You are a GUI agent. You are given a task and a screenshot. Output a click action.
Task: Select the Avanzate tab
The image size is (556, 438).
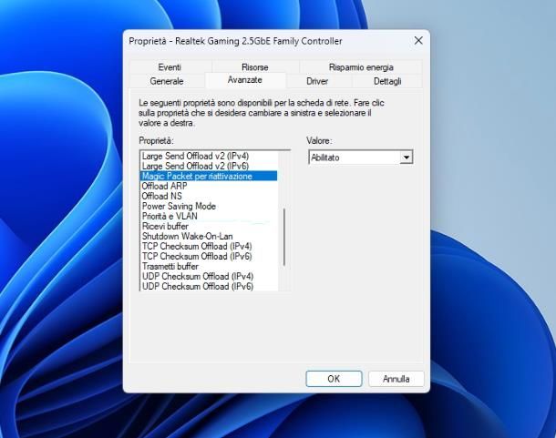[x=245, y=80]
